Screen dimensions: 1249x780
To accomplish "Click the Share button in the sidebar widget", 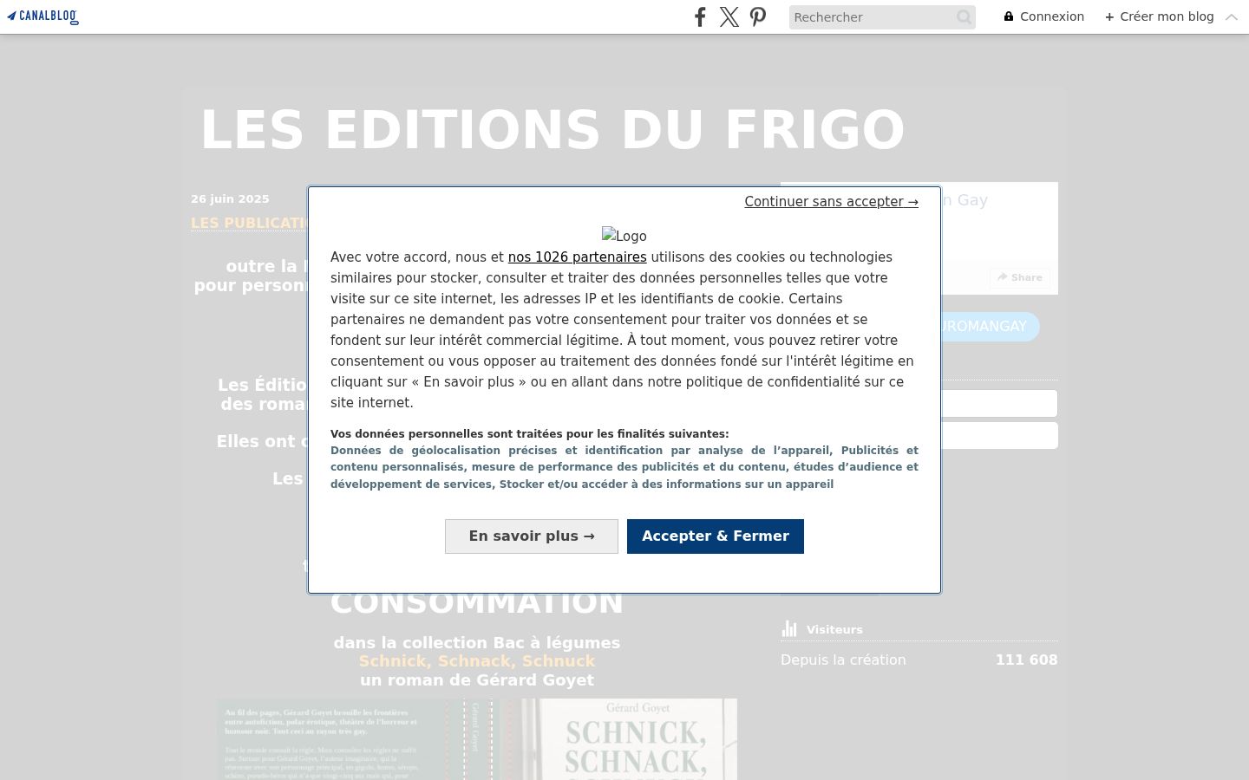I will (x=1020, y=277).
